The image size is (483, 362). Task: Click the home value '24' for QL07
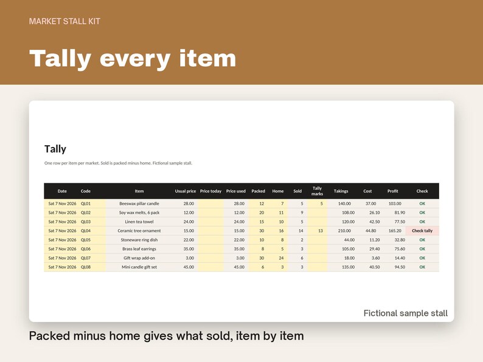click(281, 258)
